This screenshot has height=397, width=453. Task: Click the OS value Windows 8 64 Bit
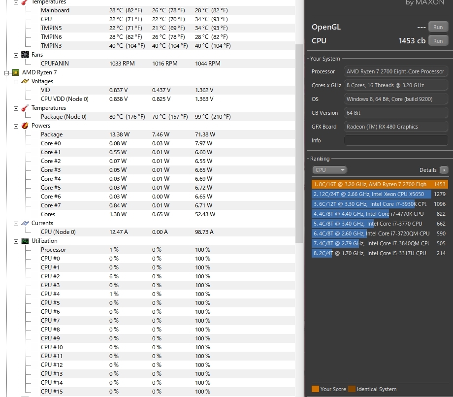396,99
